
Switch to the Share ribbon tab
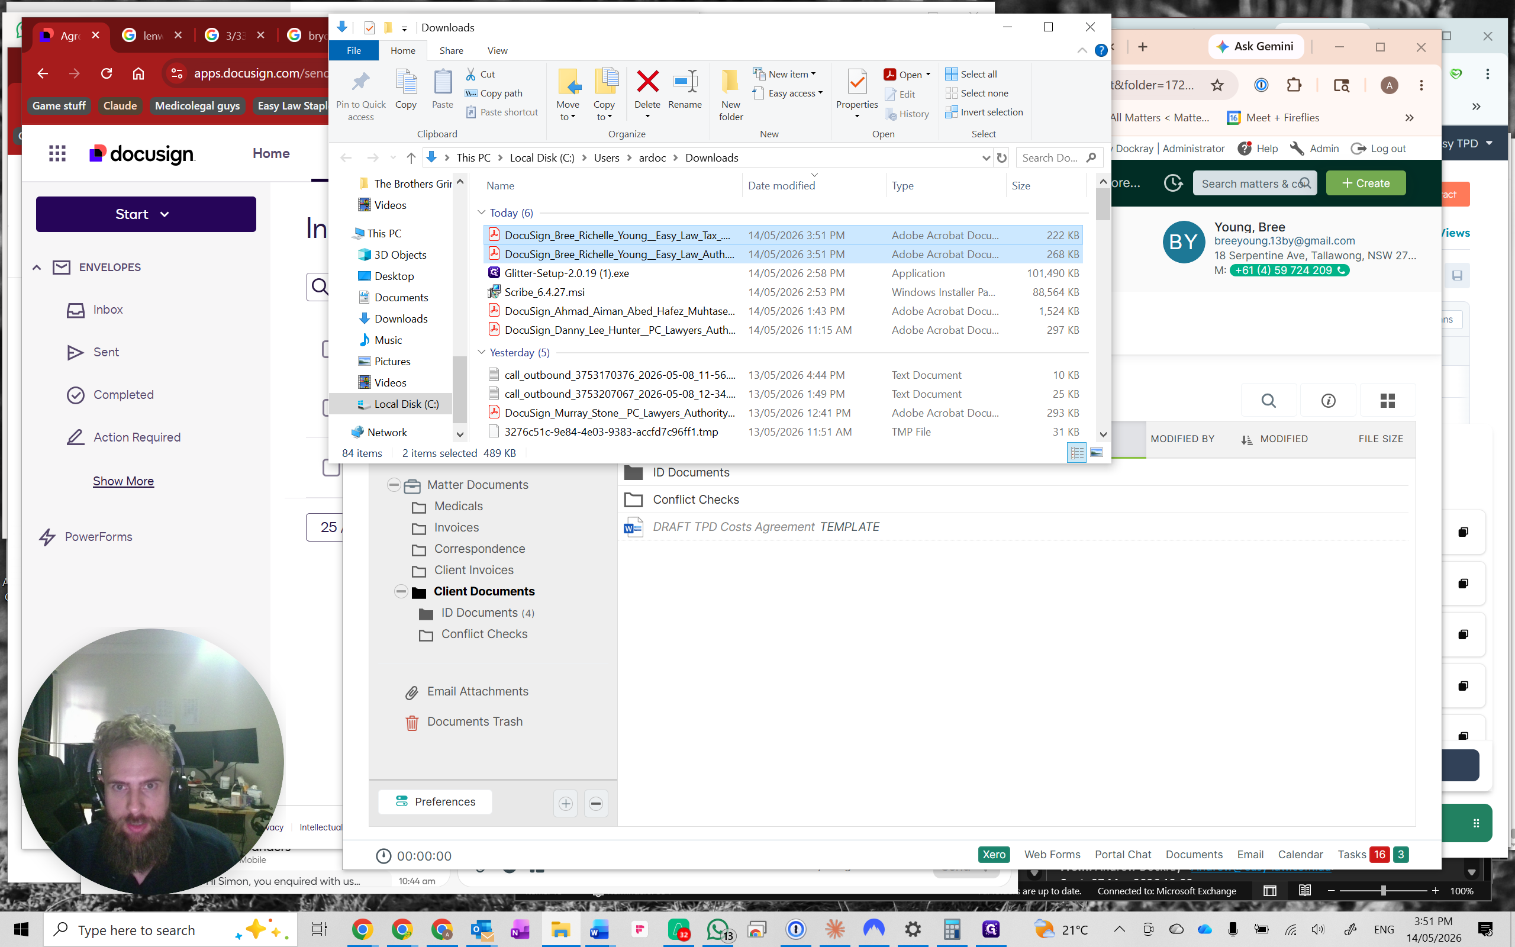click(x=451, y=51)
